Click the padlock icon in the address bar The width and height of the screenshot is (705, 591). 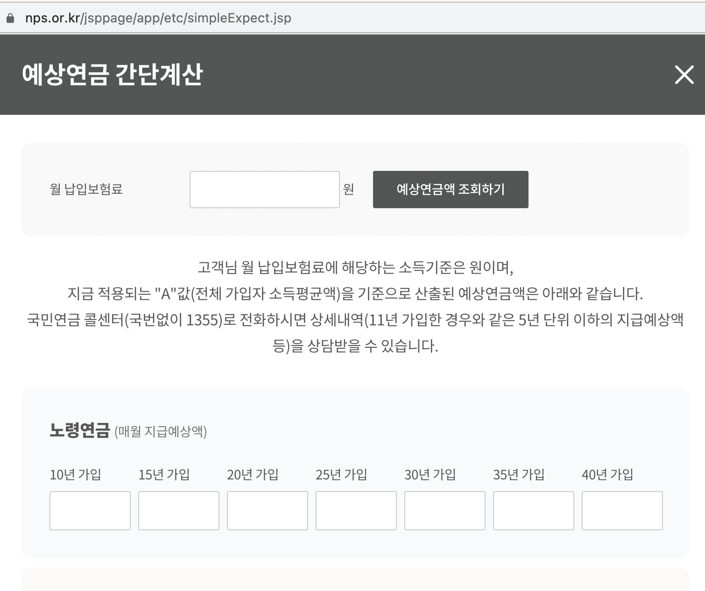tap(10, 18)
